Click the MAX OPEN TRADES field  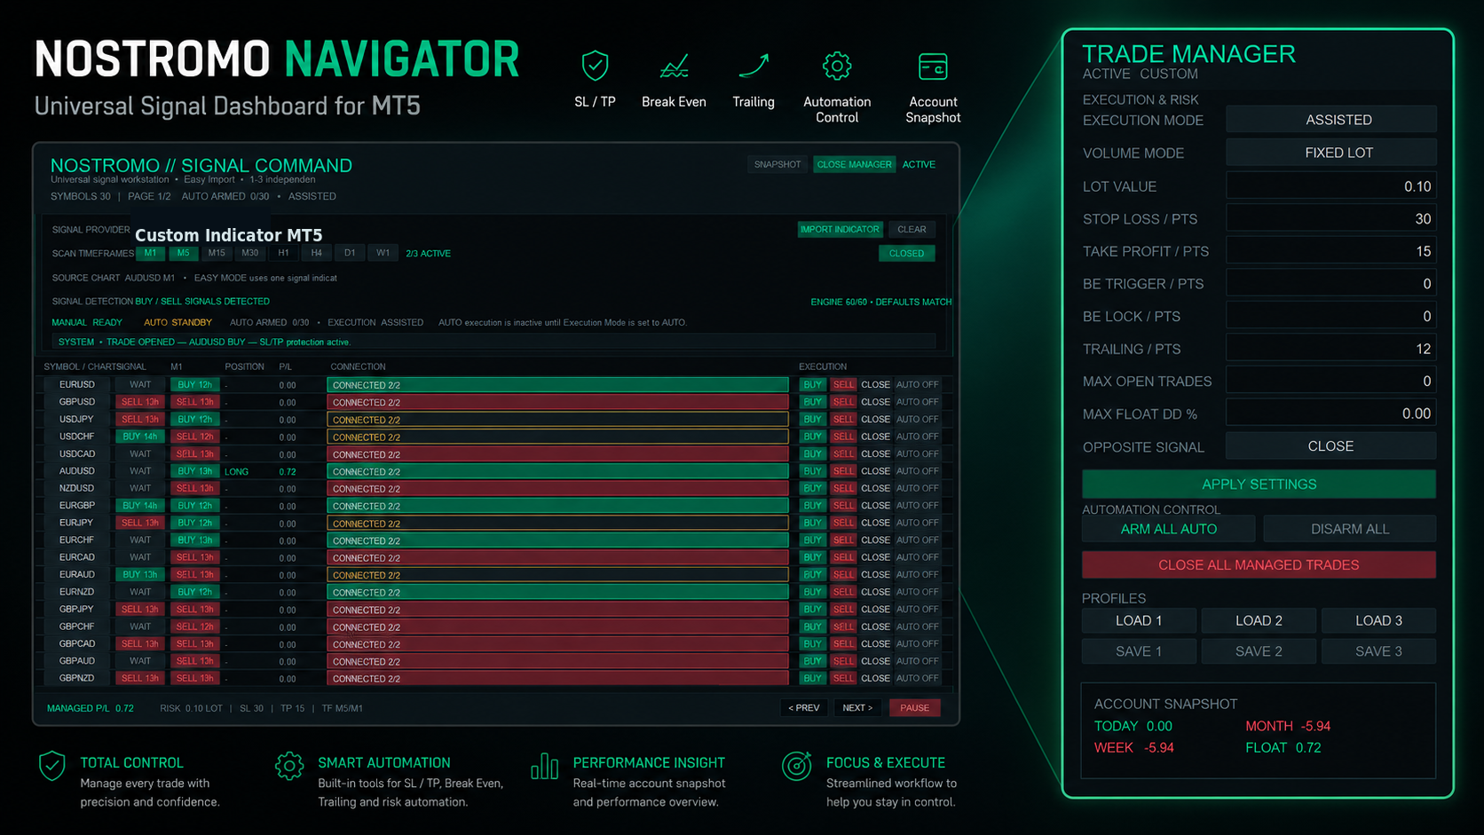(x=1330, y=382)
